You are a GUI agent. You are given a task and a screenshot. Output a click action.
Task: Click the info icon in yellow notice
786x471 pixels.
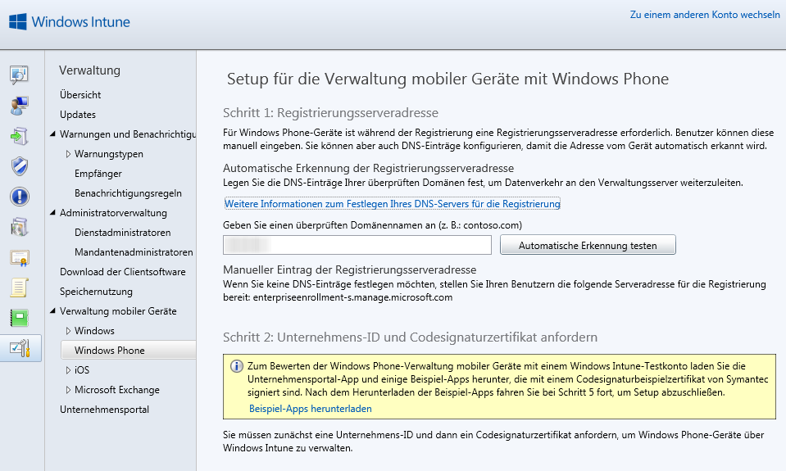click(x=237, y=366)
